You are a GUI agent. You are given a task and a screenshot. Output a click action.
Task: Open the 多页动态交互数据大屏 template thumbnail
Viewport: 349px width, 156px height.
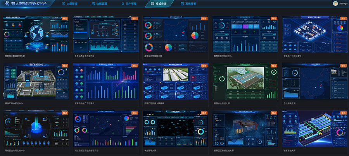pos(106,34)
